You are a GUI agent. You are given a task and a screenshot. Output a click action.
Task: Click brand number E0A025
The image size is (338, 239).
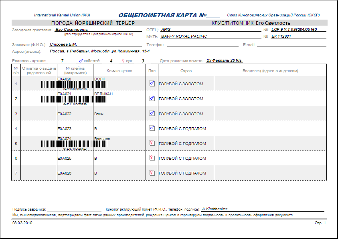click(x=64, y=158)
